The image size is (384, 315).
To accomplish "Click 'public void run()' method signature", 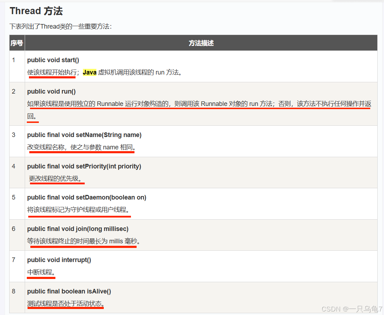I will 51,91.
